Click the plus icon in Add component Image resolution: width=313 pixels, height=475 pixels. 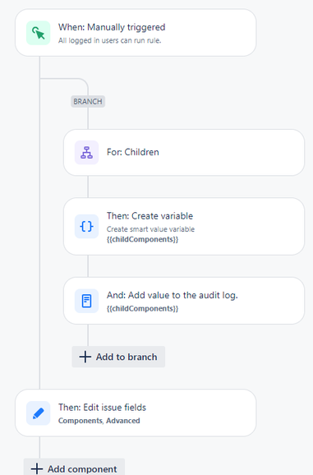(37, 468)
